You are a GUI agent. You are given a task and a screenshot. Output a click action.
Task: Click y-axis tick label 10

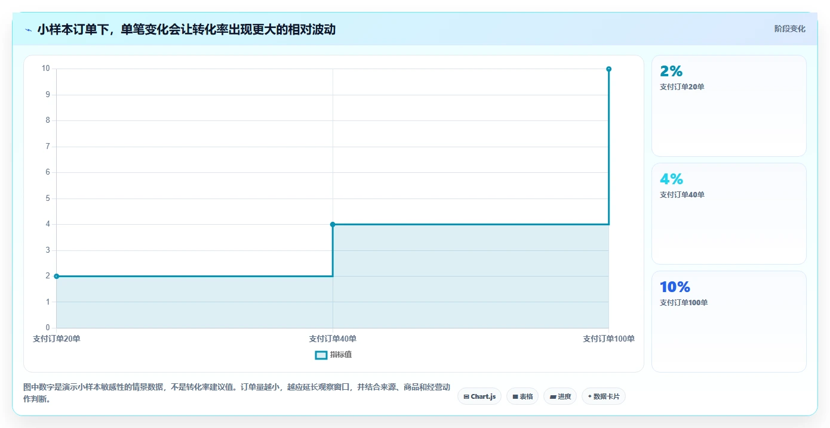pyautogui.click(x=46, y=69)
